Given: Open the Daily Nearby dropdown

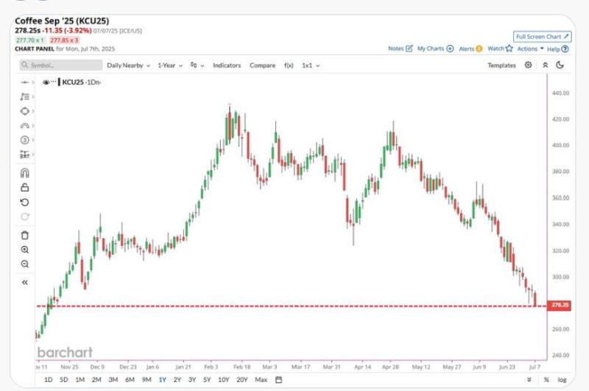Looking at the screenshot, I should coord(128,66).
